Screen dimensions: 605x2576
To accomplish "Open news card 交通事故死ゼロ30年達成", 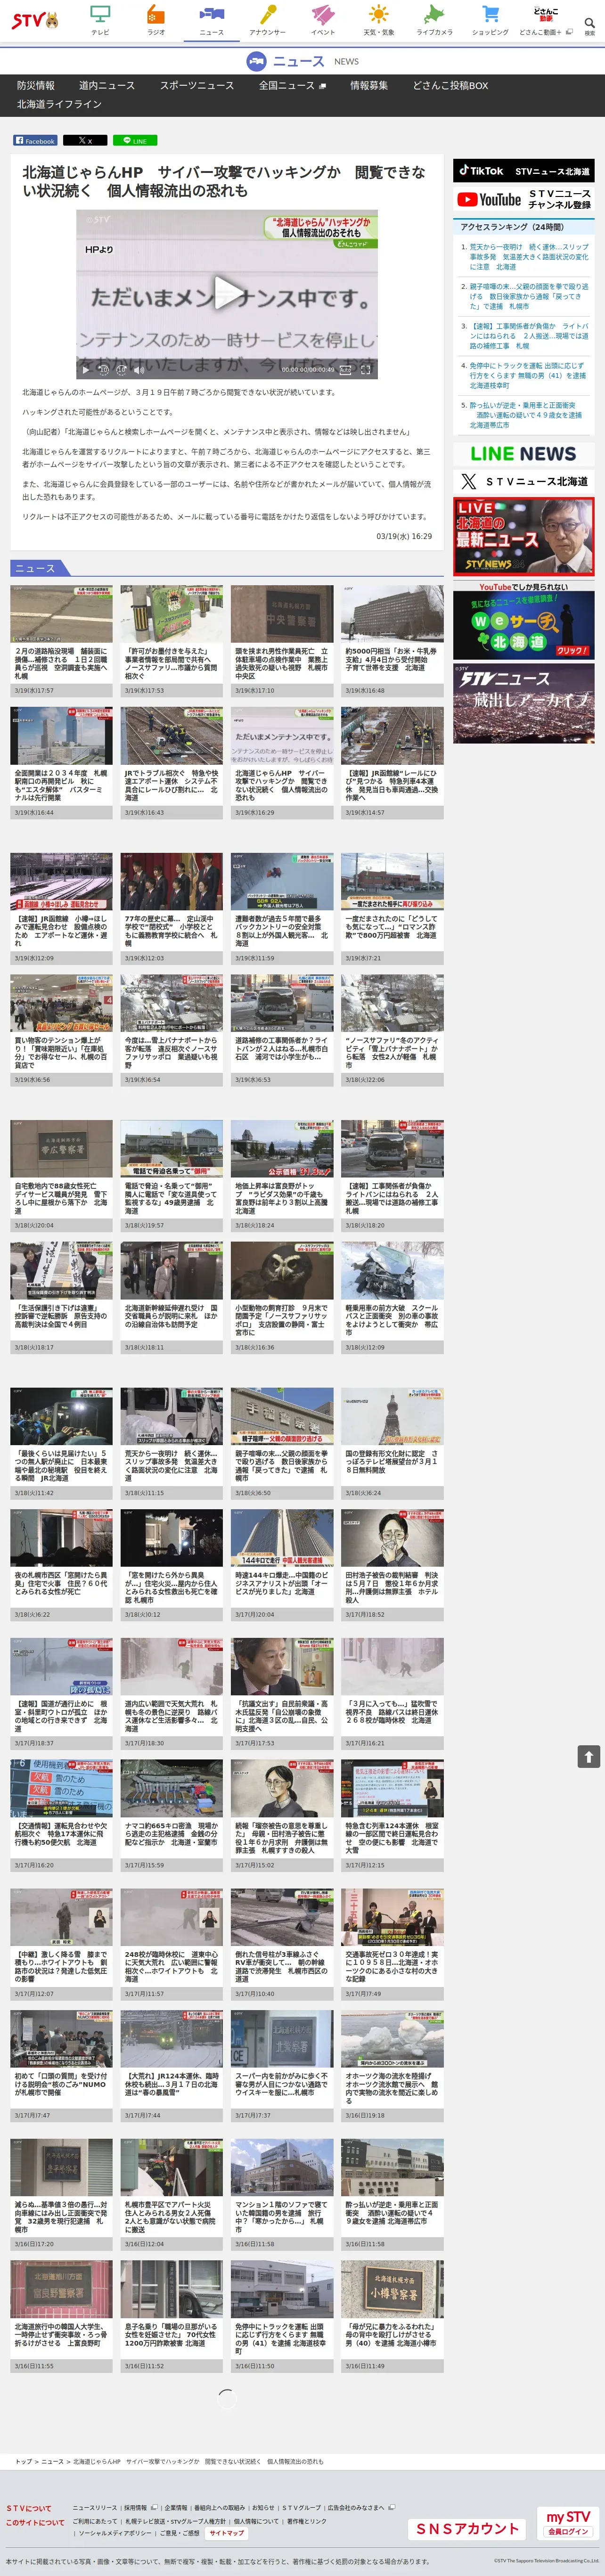I will point(392,1945).
